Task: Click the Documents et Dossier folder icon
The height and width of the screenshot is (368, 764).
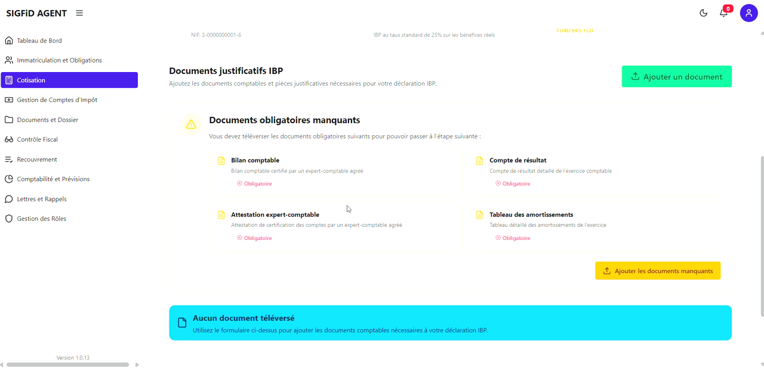Action: 8,119
